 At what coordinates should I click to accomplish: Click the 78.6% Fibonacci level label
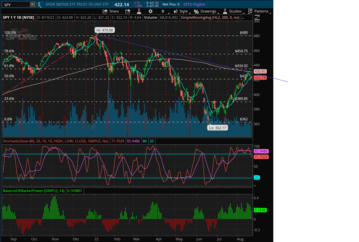point(9,51)
